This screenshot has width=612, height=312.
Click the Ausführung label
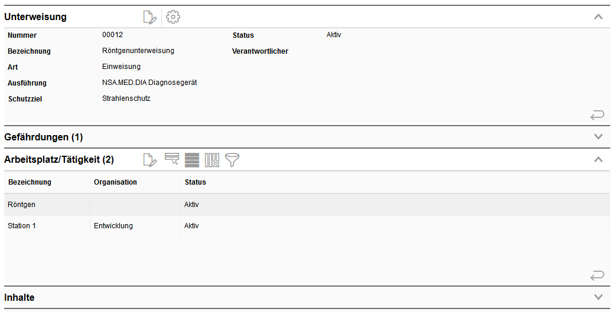27,83
